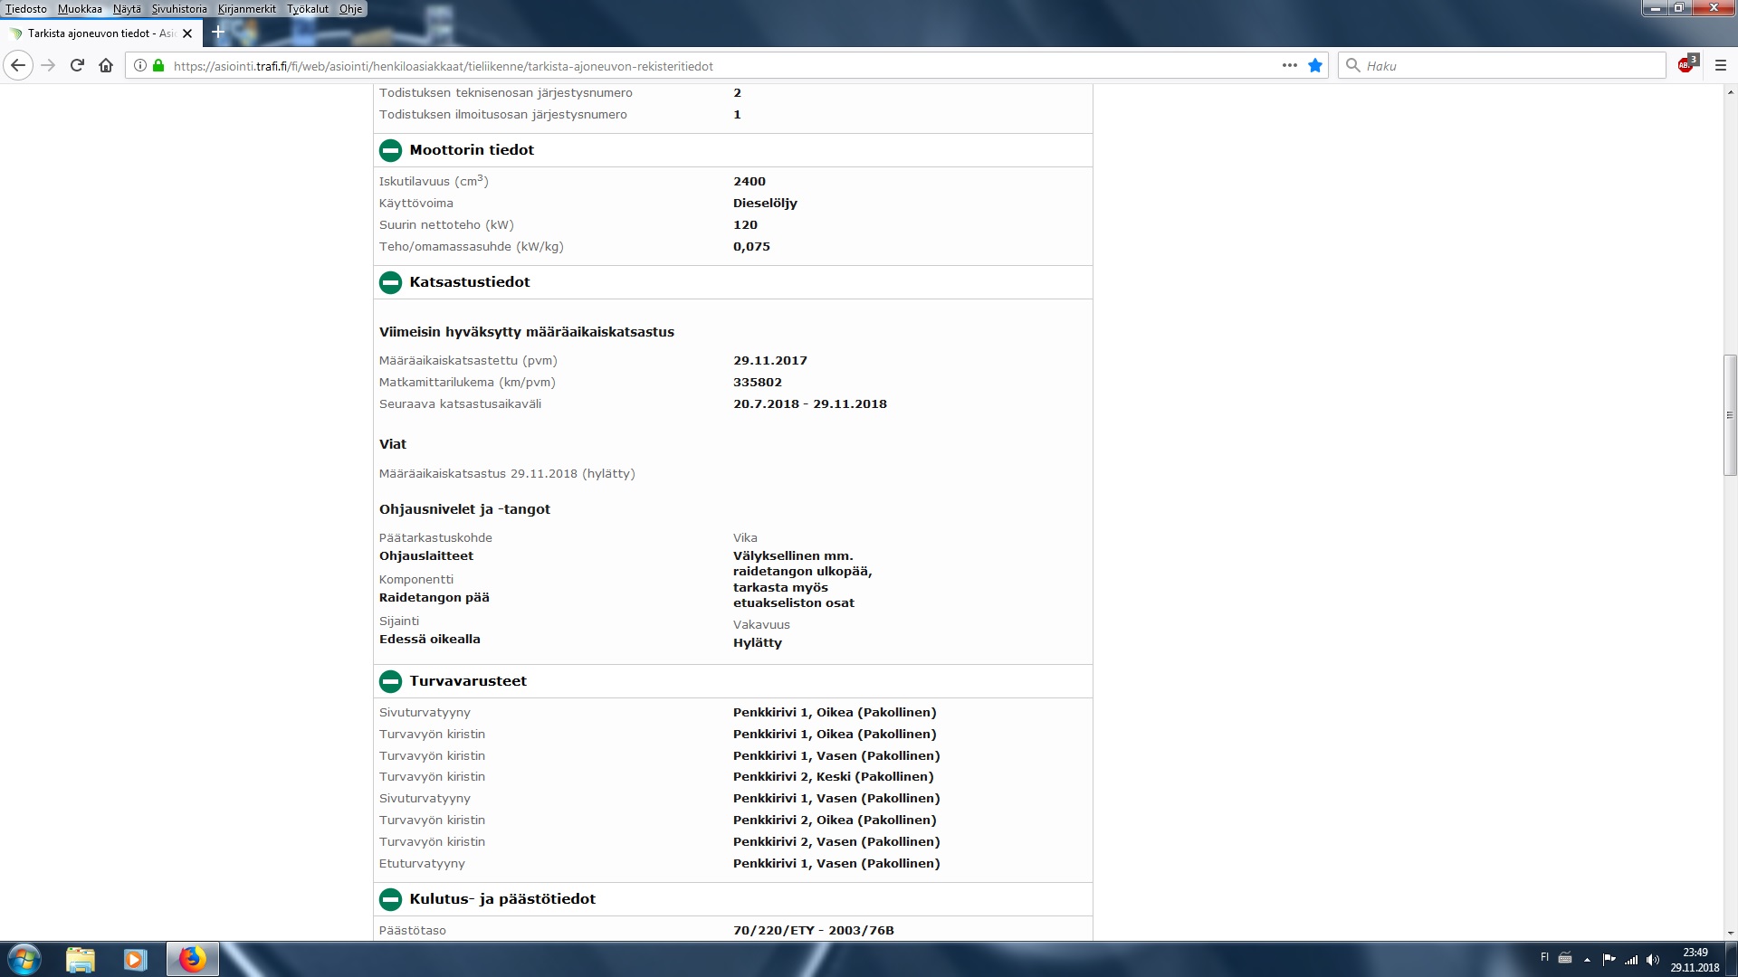View site info via the padlock icon
1738x977 pixels.
[x=158, y=65]
